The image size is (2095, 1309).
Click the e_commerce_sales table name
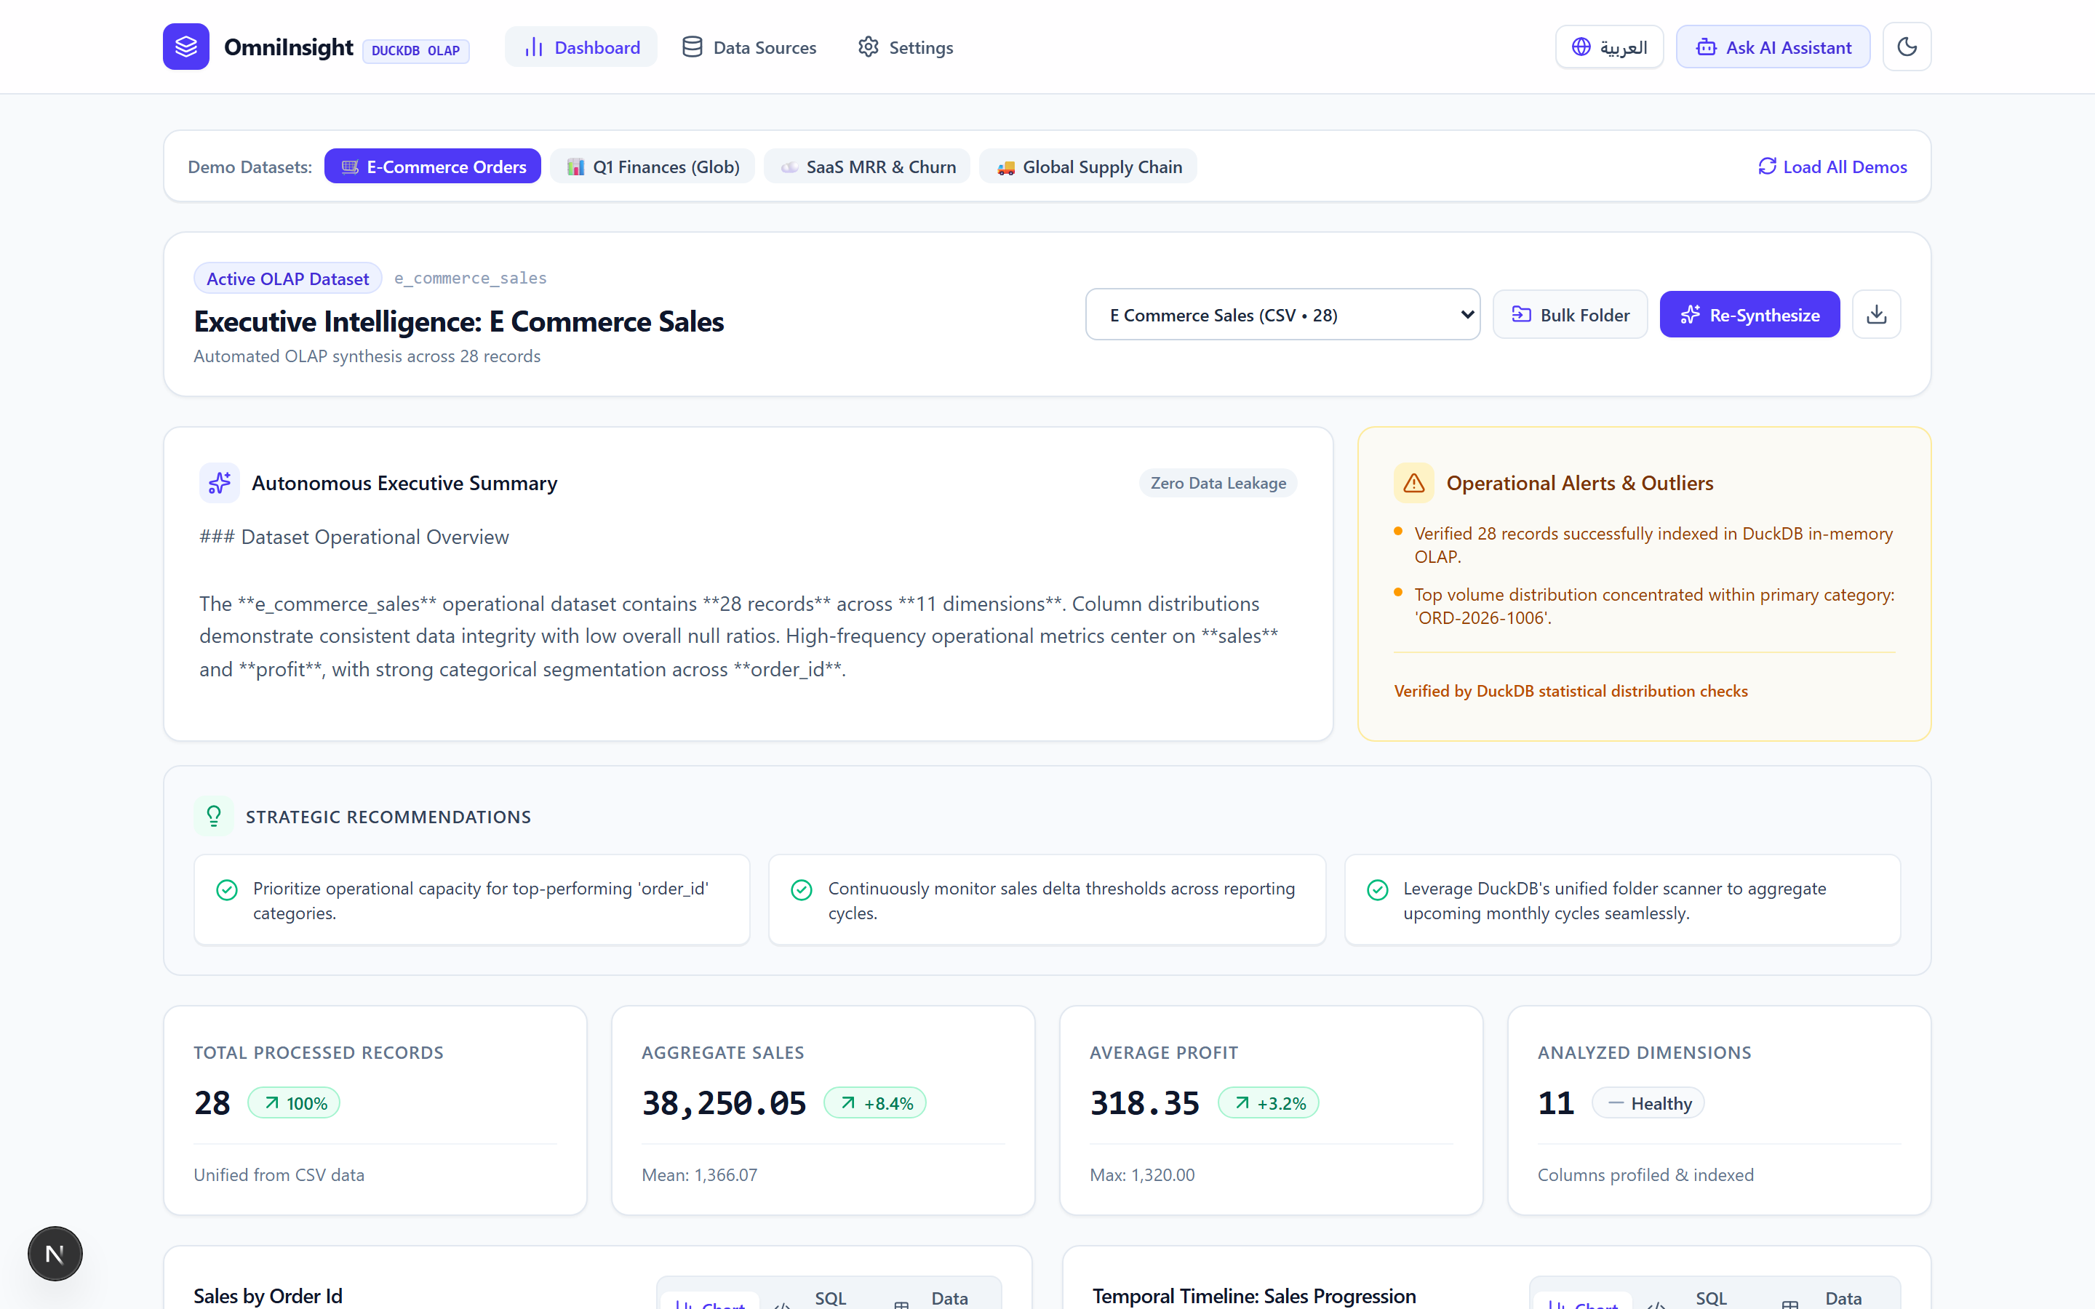pos(470,278)
